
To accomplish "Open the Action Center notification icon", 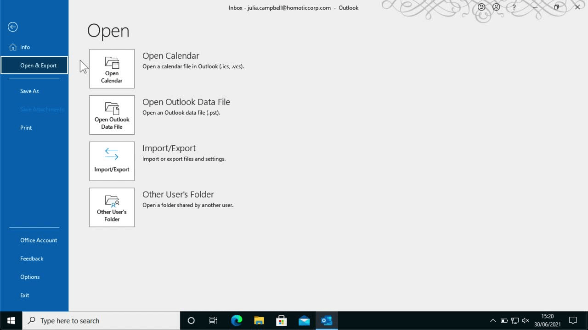I will coord(573,320).
